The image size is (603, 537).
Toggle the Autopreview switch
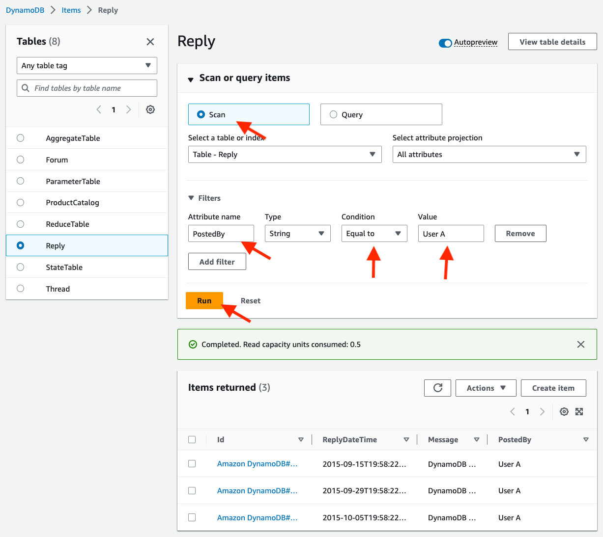[x=445, y=43]
